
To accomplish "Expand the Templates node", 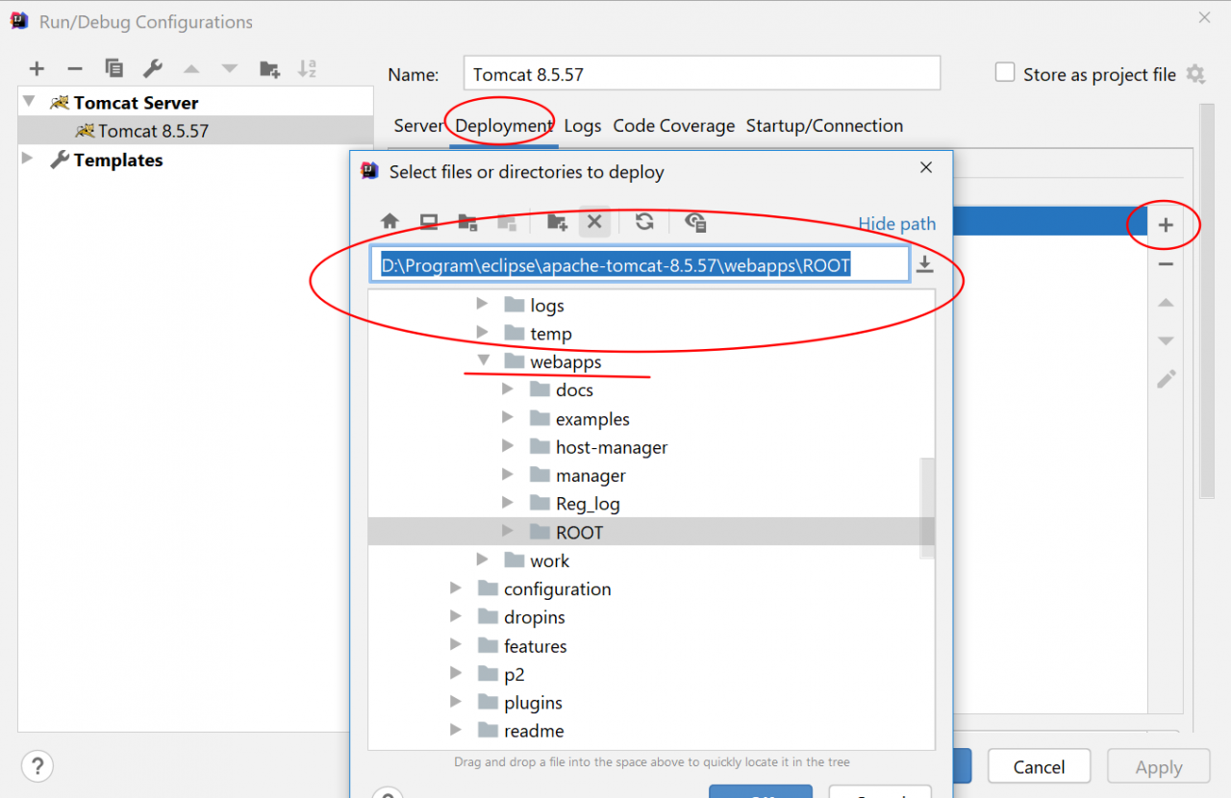I will tap(28, 159).
